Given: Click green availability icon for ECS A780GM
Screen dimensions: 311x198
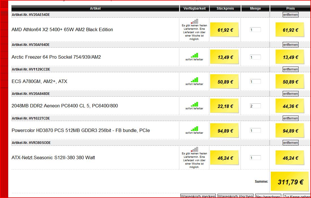Looking at the screenshot, I should (194, 80).
